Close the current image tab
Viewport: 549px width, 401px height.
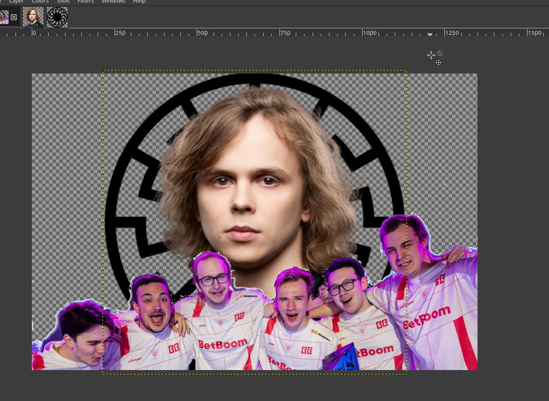[x=14, y=17]
